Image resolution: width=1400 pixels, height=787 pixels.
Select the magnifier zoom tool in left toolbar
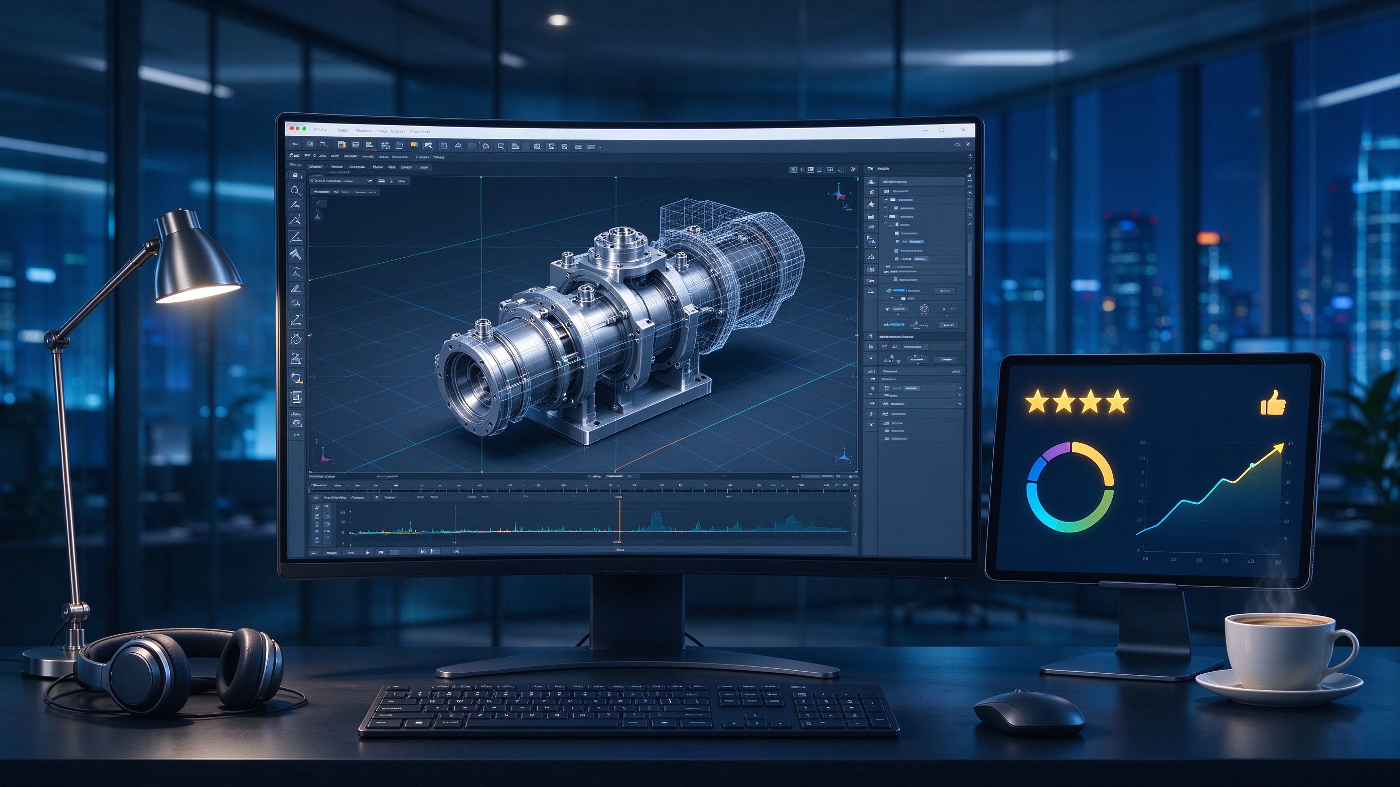point(295,191)
